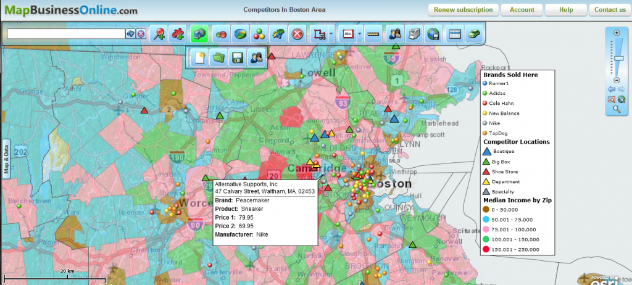Zoom in with the plus button
Viewport: 632px width, 285px height.
click(617, 33)
